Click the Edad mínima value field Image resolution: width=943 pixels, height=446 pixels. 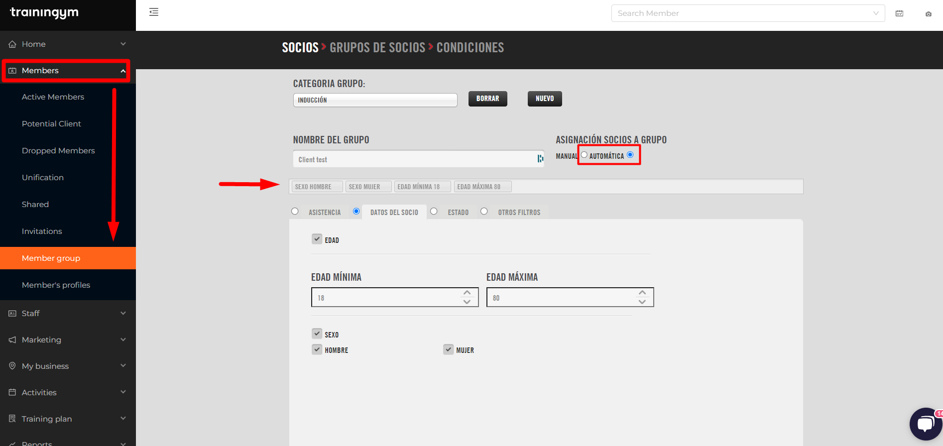[x=395, y=297]
